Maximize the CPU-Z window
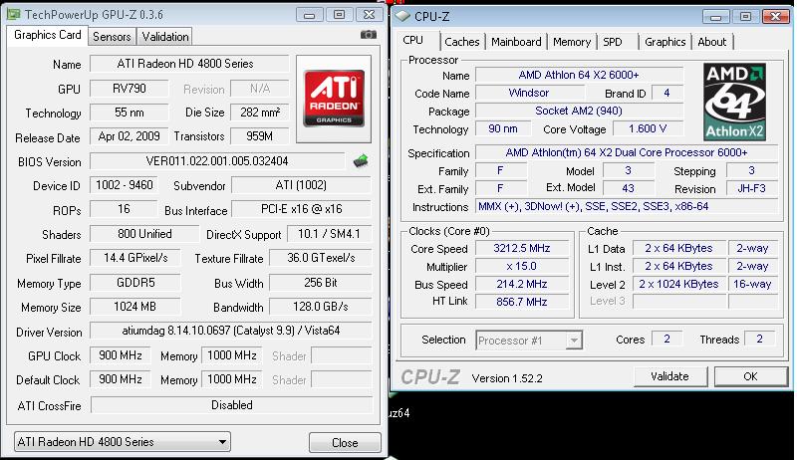The height and width of the screenshot is (460, 797). pos(745,17)
